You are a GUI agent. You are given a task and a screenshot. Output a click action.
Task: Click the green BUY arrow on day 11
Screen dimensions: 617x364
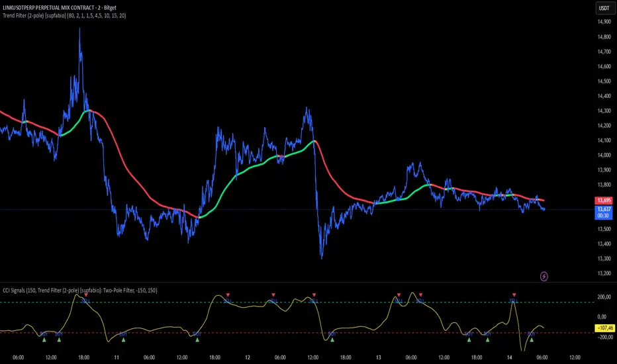click(123, 340)
